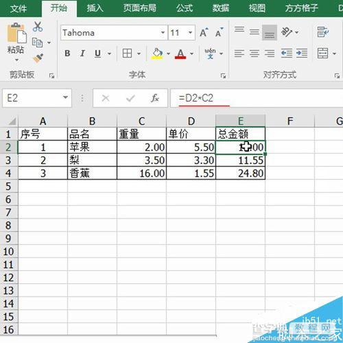Confirm formula entry with checkmark
The height and width of the screenshot is (343, 343).
tap(130, 98)
